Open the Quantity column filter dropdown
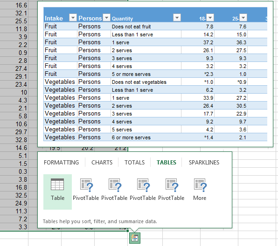 point(177,18)
